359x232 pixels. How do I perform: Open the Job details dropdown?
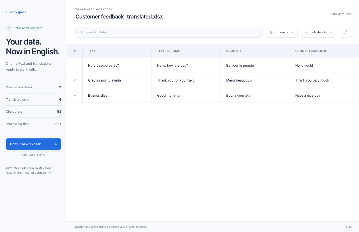[319, 32]
